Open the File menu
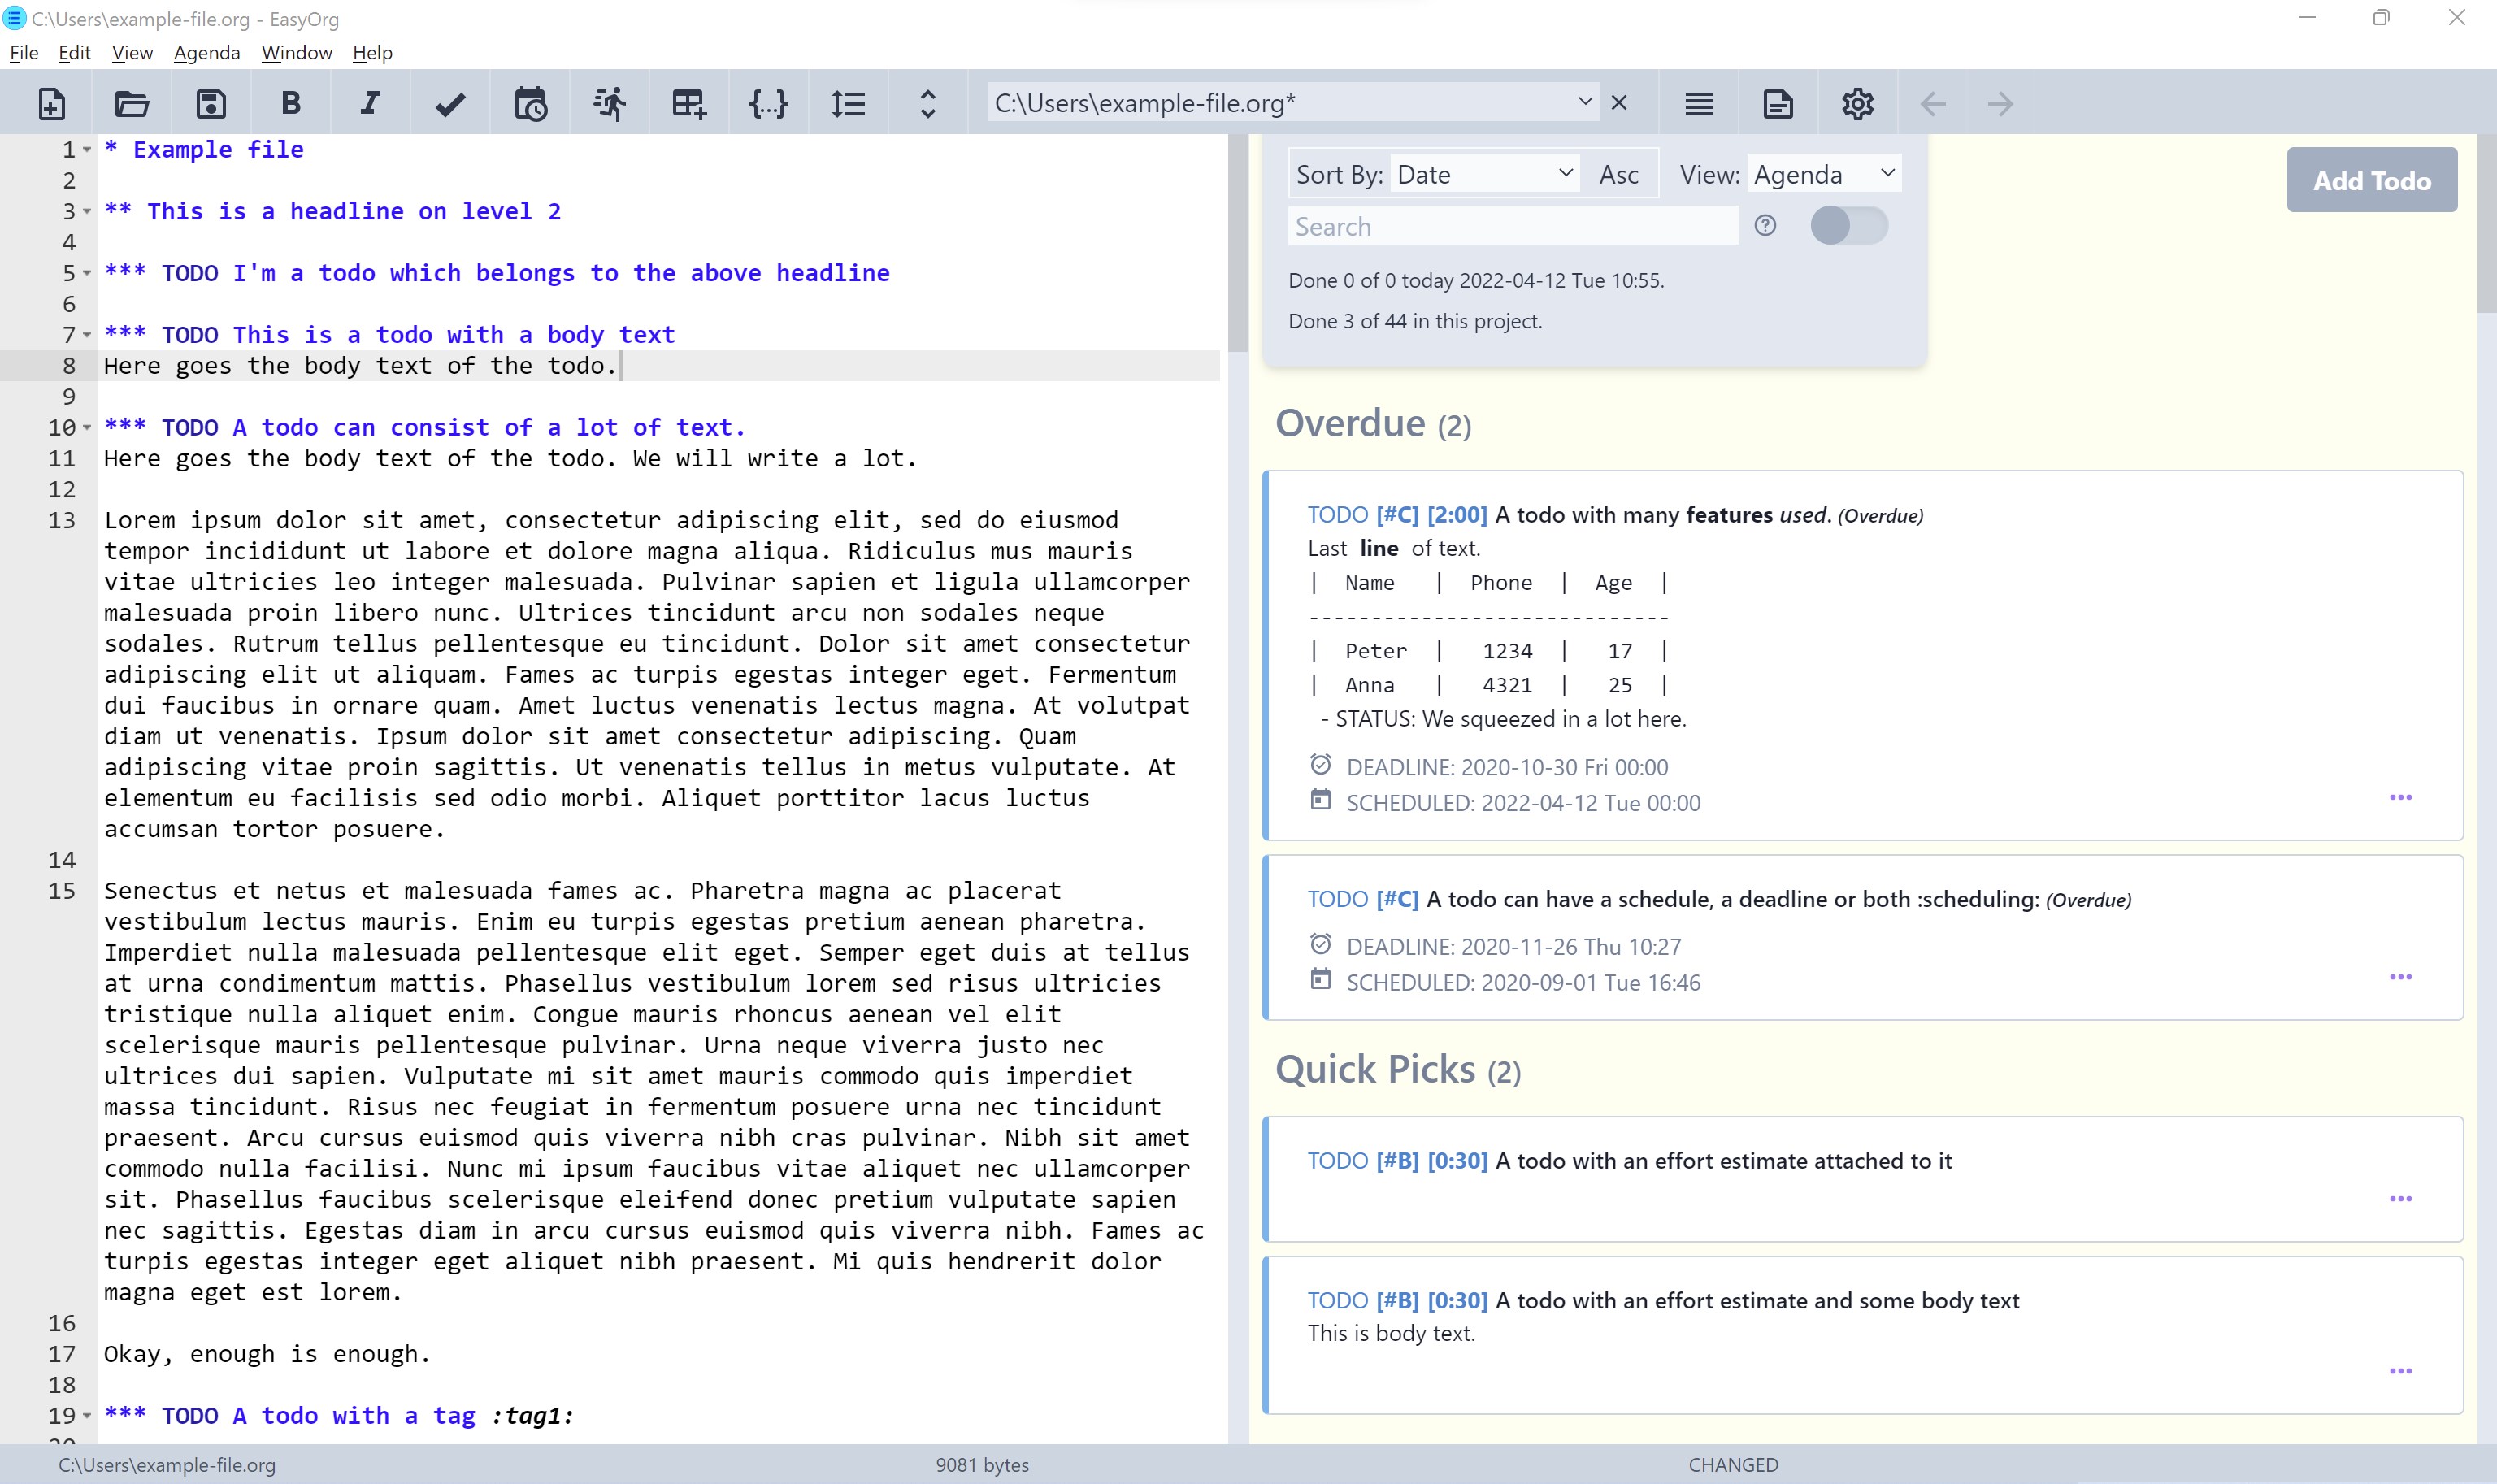Screen dimensions: 2497x1484 coord(24,53)
